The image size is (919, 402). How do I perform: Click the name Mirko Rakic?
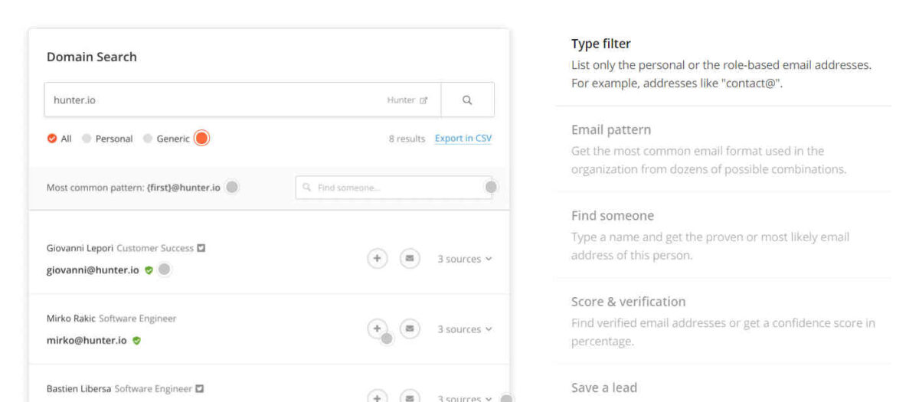point(71,319)
